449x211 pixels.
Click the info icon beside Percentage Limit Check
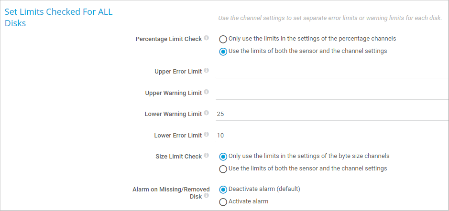tap(207, 38)
